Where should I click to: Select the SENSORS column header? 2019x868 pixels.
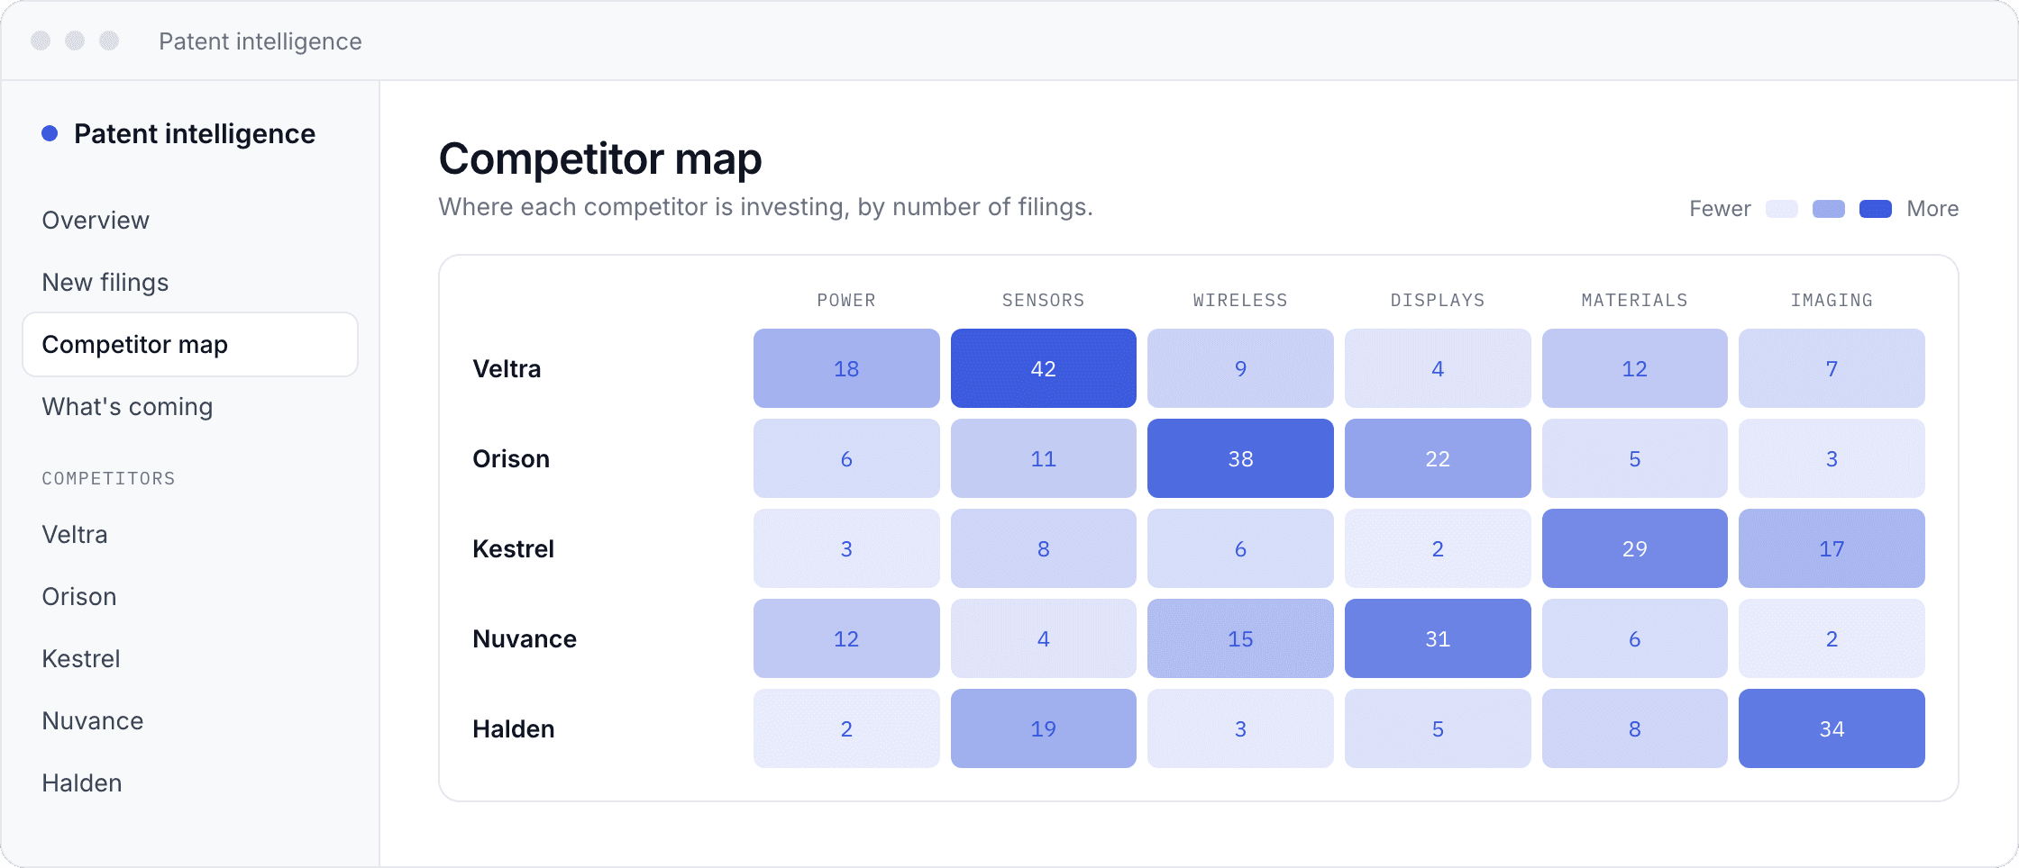click(1044, 301)
